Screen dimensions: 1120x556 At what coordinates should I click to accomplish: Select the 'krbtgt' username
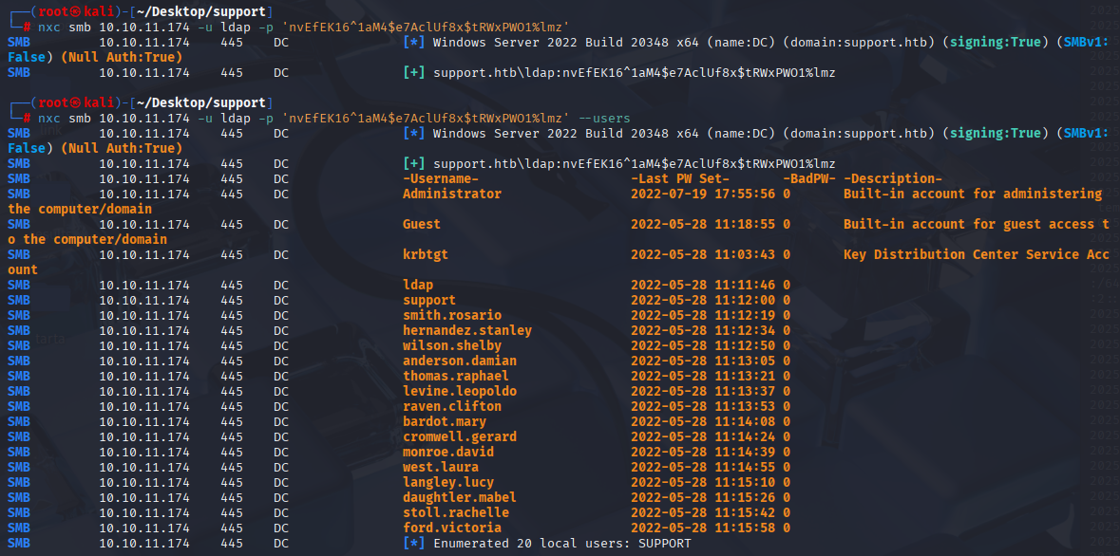426,255
